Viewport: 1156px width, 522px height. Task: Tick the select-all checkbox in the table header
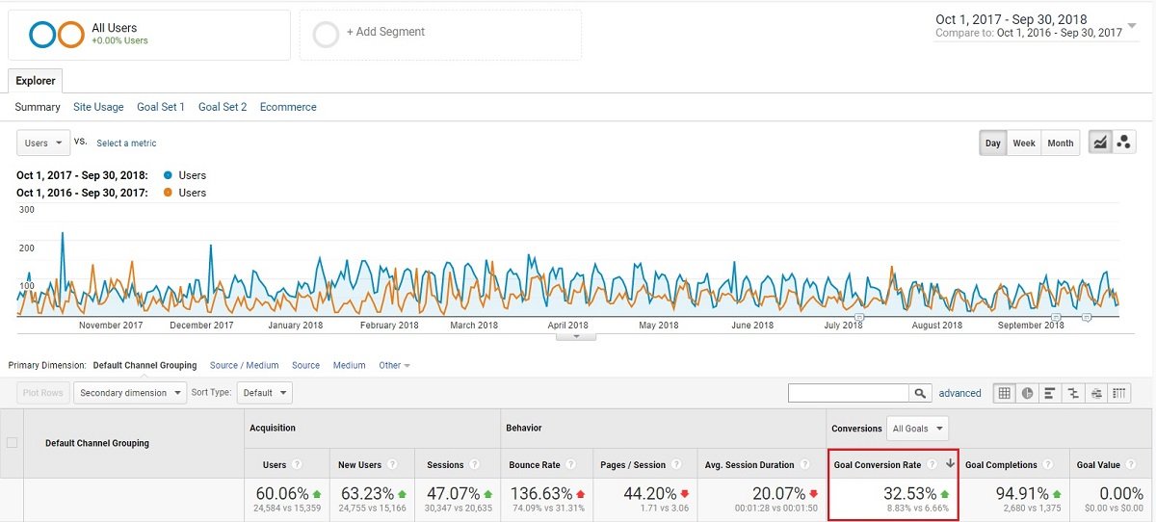[13, 443]
